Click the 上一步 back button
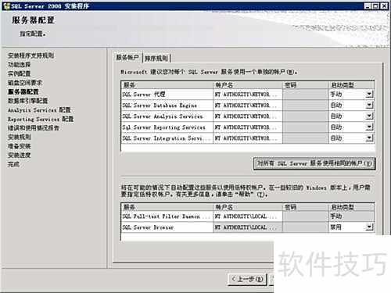The width and height of the screenshot is (391, 293). [x=247, y=280]
